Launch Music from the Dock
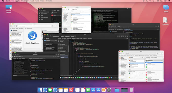This screenshot has height=93, width=172. (x=71, y=90)
